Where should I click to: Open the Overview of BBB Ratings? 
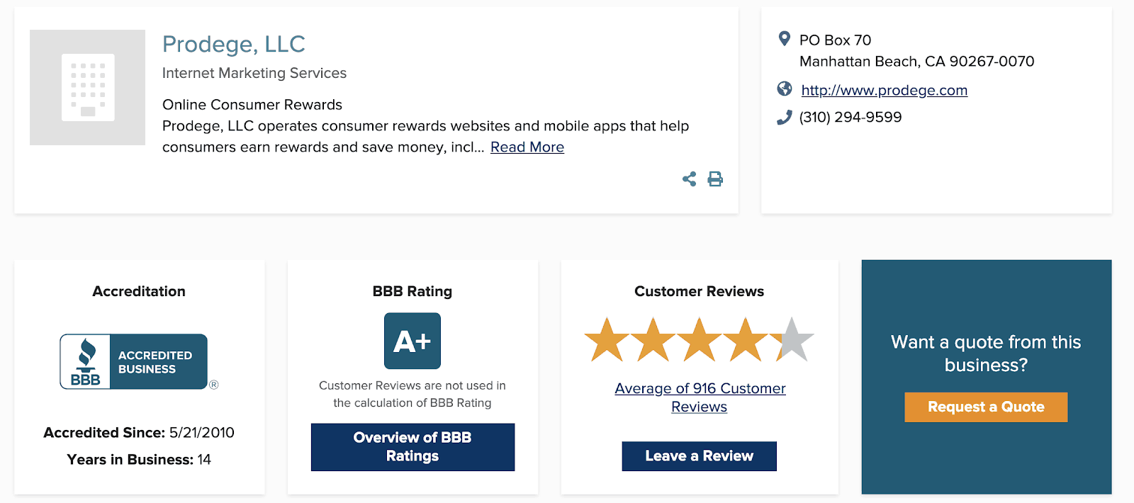pos(412,447)
